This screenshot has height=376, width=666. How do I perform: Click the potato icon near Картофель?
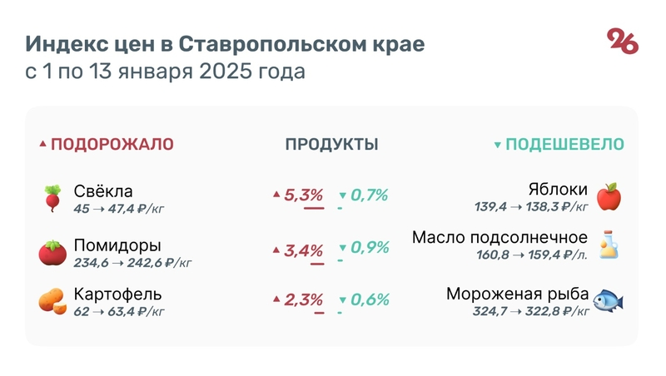52,301
